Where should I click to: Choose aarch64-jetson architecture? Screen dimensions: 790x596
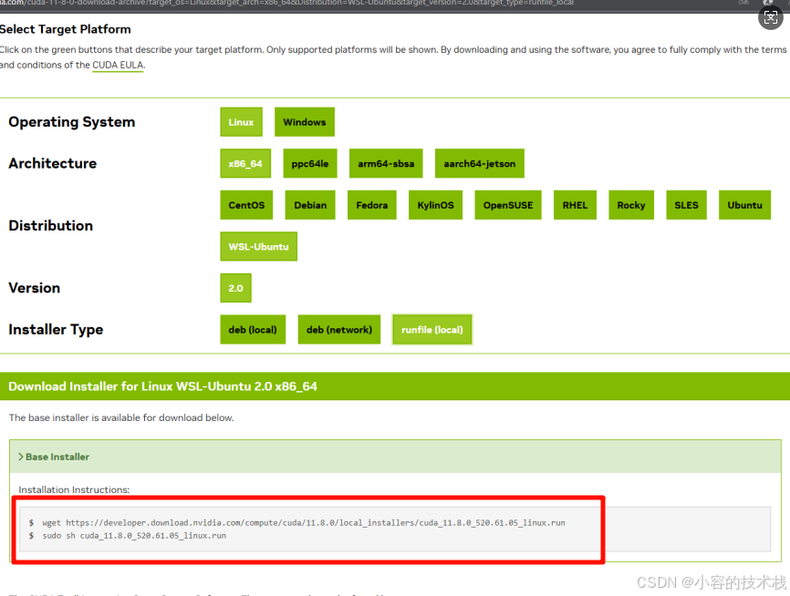[480, 164]
